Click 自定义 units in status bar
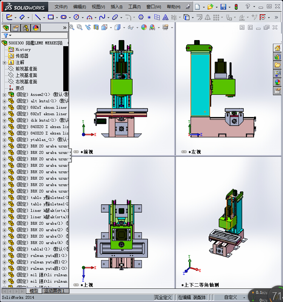 point(231,297)
